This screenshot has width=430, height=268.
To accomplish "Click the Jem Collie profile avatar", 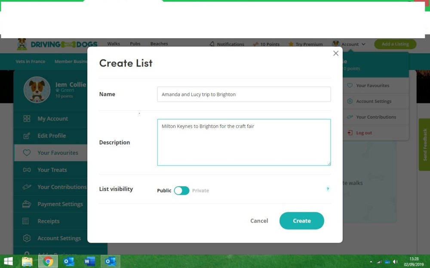I will click(x=37, y=90).
